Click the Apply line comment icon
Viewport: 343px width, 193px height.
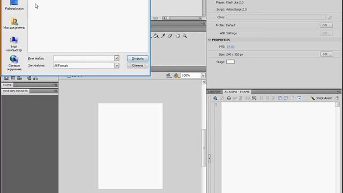[x=286, y=98]
